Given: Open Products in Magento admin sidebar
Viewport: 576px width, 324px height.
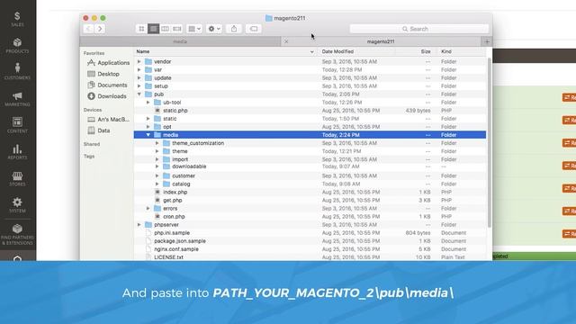Looking at the screenshot, I should click(17, 46).
